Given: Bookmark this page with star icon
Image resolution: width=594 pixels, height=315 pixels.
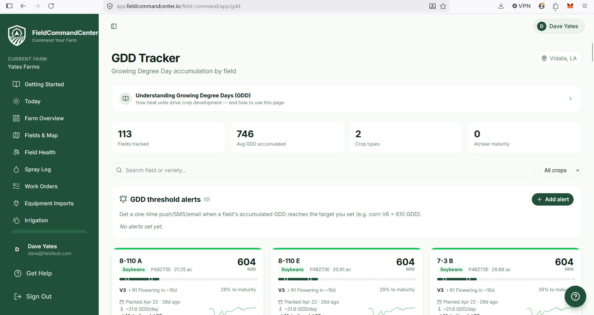Looking at the screenshot, I should click(x=443, y=6).
